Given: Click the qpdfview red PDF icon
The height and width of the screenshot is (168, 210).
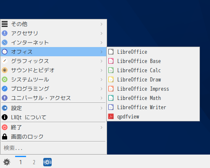Looking at the screenshot, I should [x=111, y=116].
